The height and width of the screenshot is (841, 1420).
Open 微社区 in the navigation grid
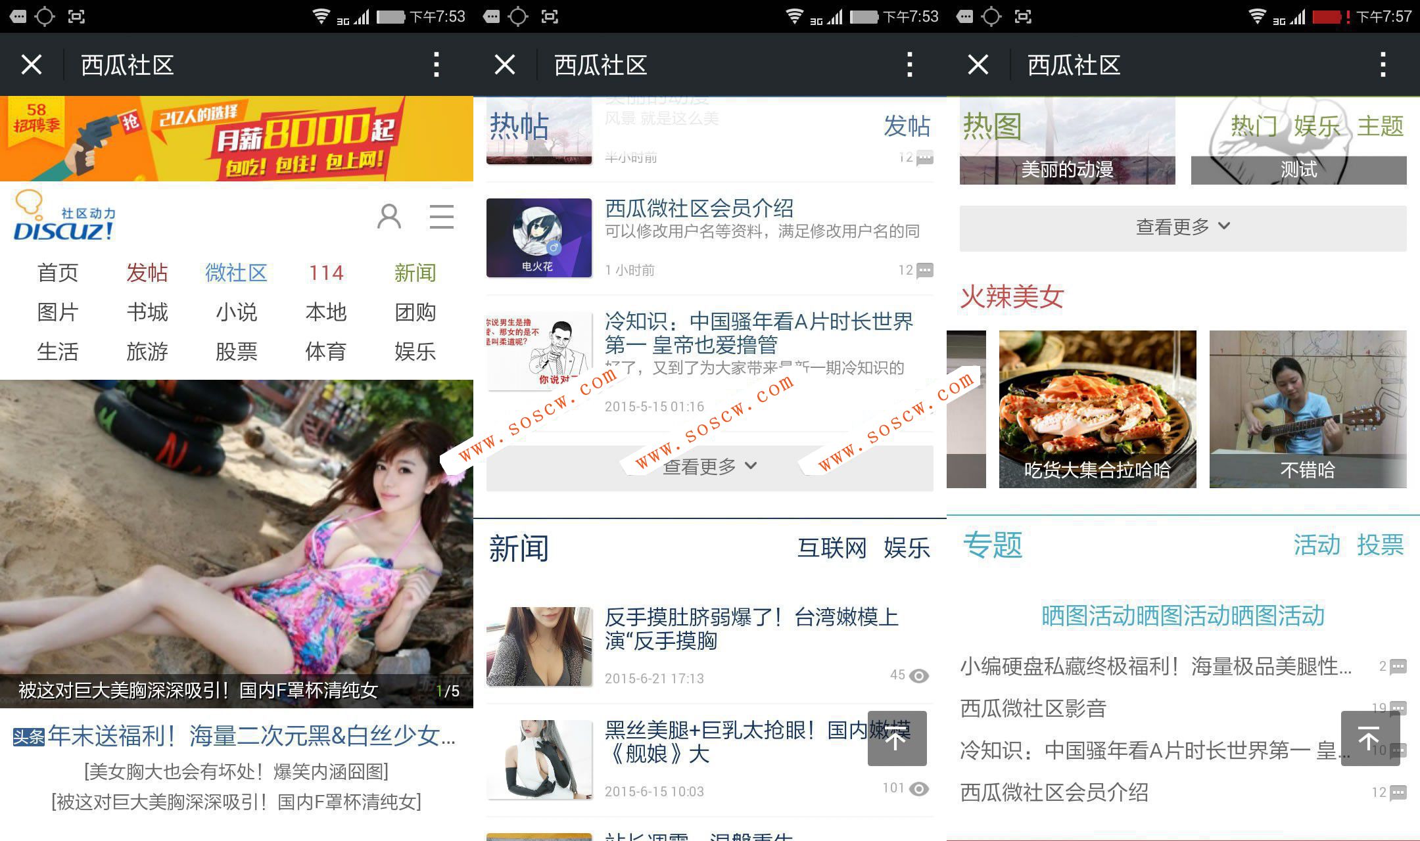(x=236, y=273)
